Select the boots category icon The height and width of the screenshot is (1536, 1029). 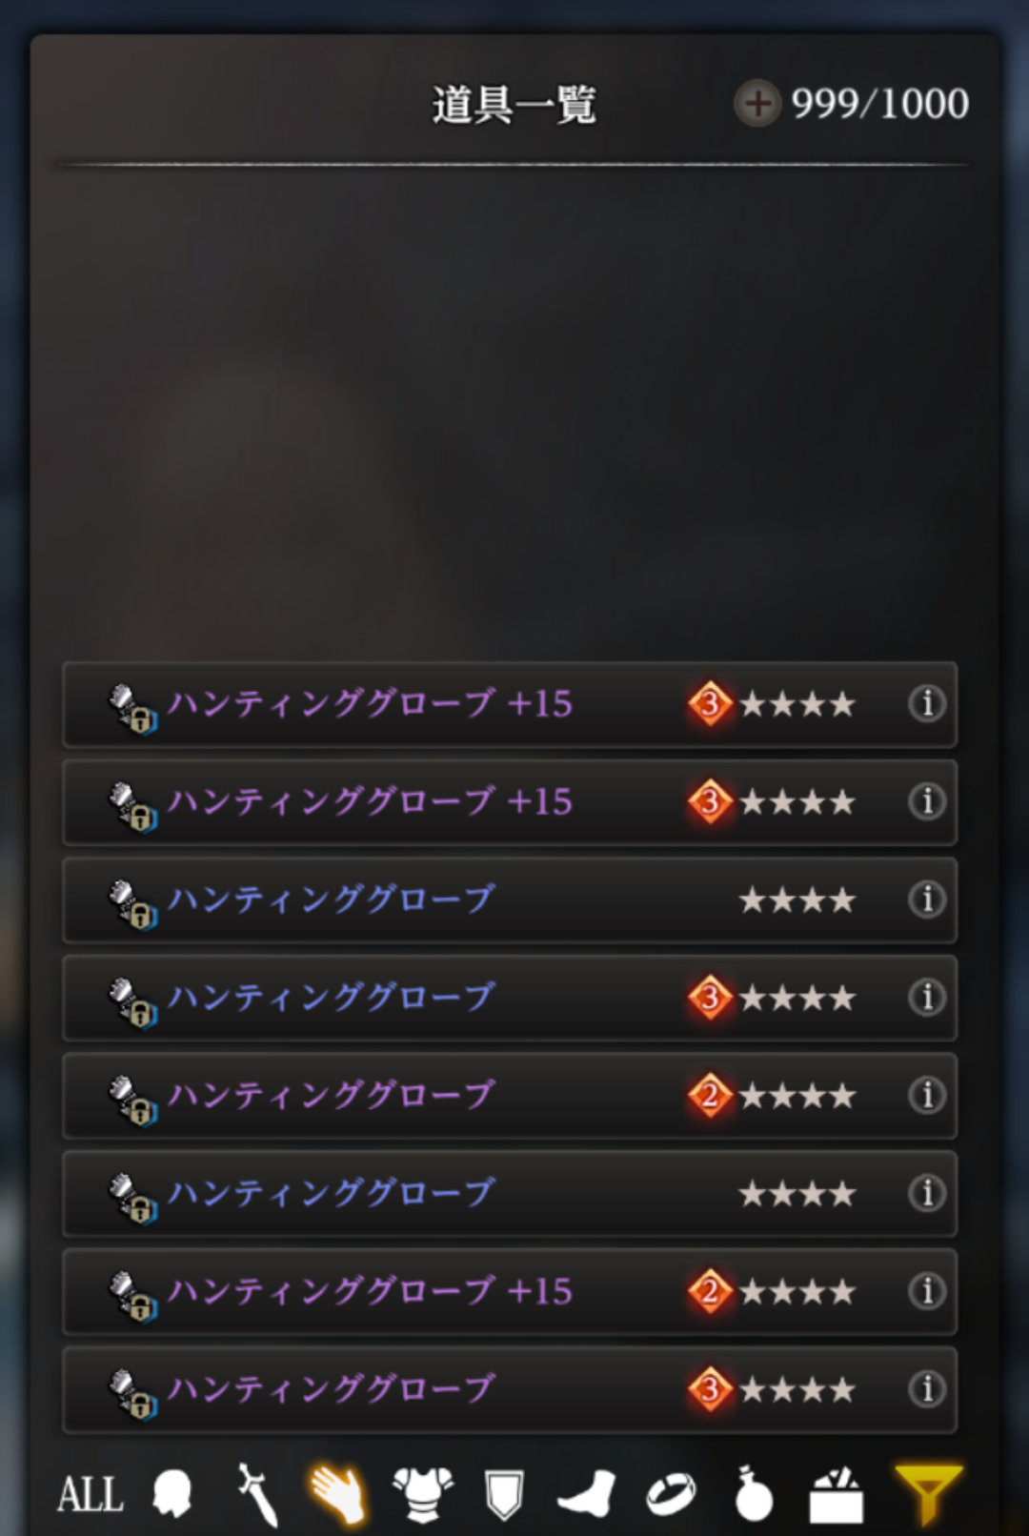point(587,1493)
